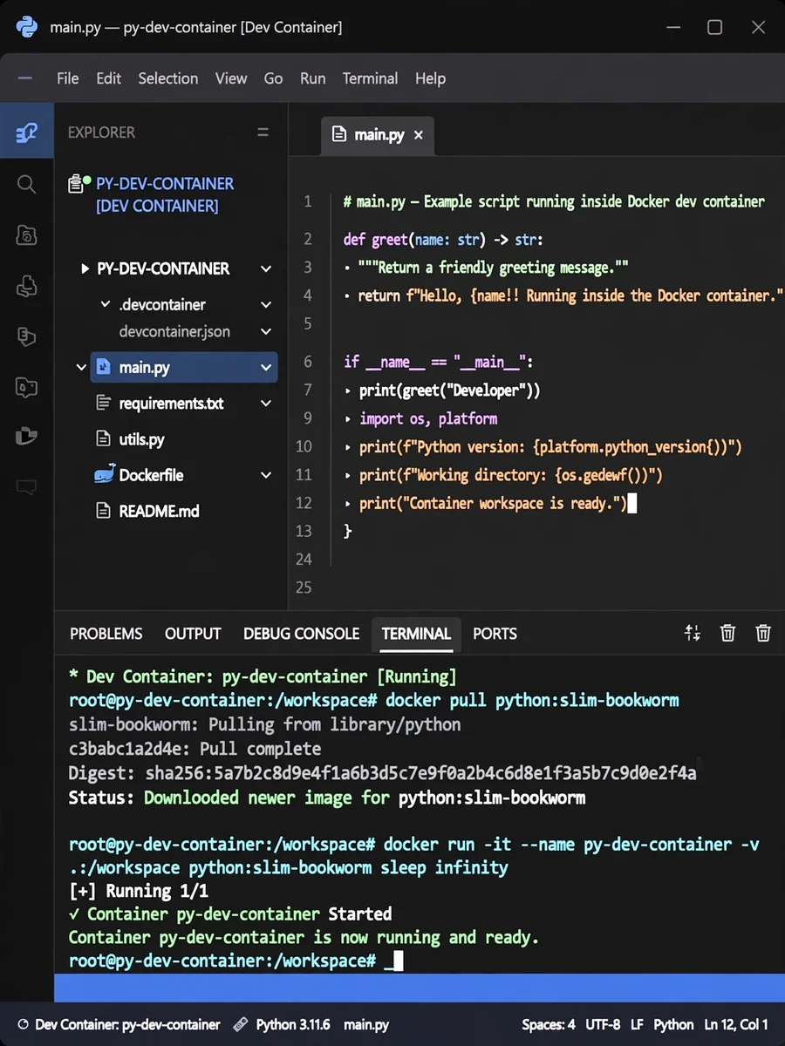
Task: Open the fourth activity bar icon above the document icon
Action: [x=26, y=285]
